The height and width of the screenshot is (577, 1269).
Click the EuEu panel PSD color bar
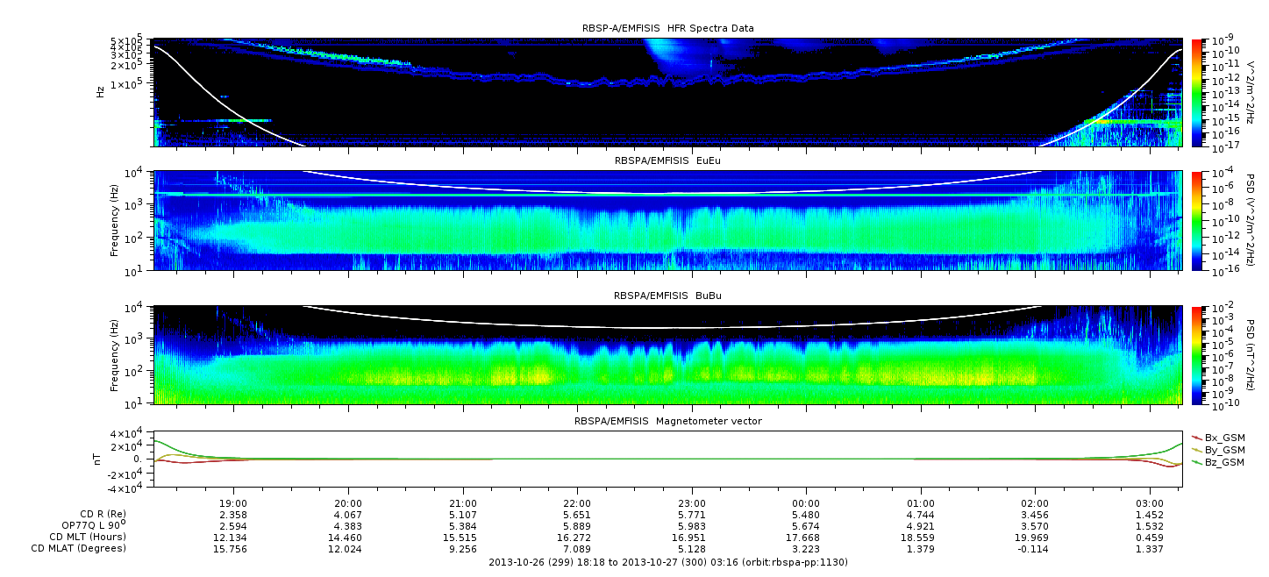pos(1197,220)
